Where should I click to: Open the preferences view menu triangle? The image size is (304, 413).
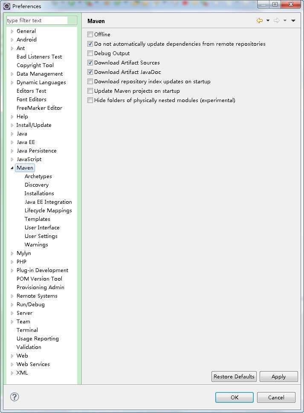click(x=293, y=21)
